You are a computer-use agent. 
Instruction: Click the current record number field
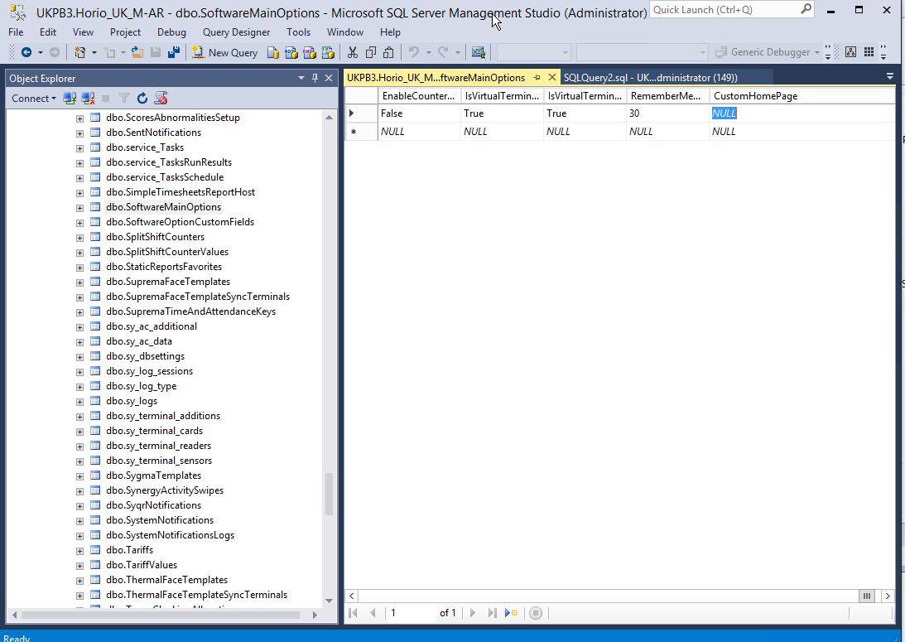411,612
